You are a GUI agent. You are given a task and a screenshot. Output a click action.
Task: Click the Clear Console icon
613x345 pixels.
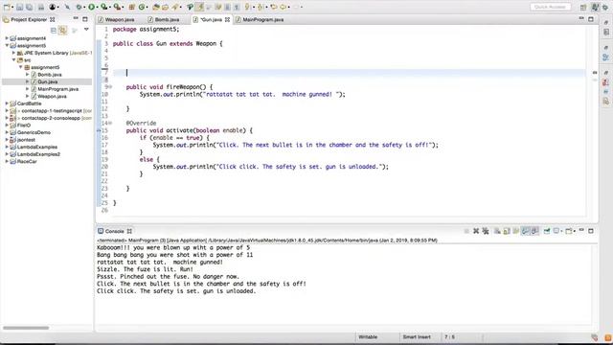pos(497,231)
